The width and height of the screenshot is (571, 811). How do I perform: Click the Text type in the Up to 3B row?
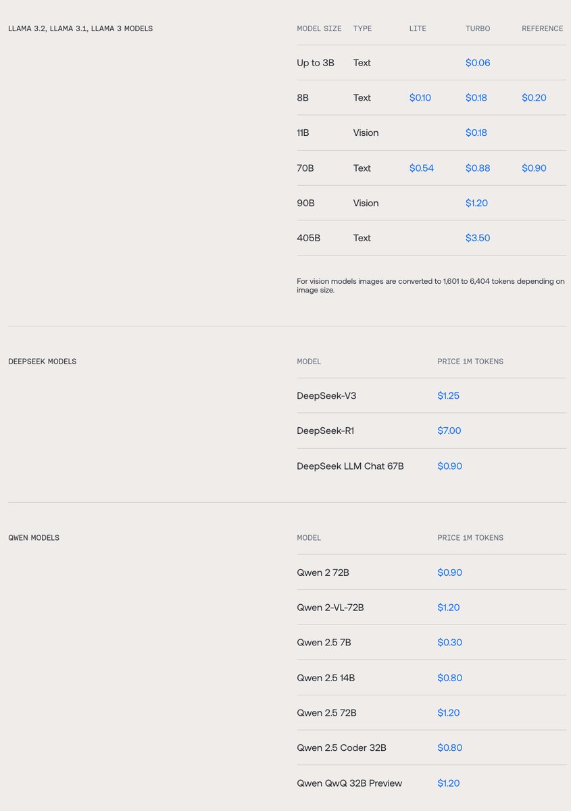point(362,63)
